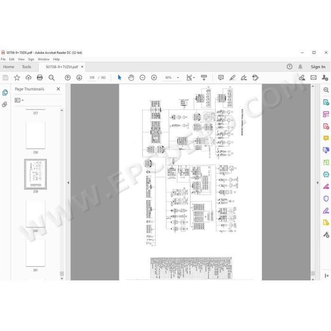Show Page Thumbnails panel icon
The width and height of the screenshot is (331, 331).
point(5,93)
